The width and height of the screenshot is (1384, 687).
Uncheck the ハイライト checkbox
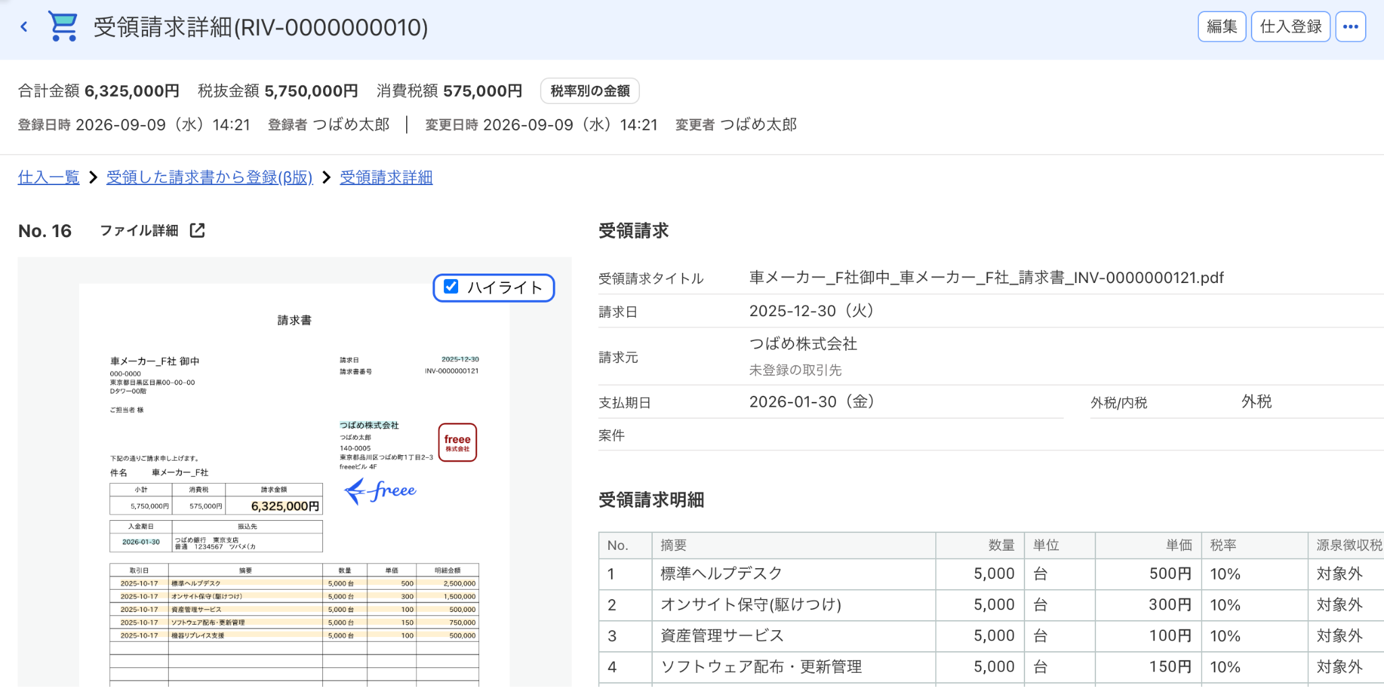tap(451, 287)
